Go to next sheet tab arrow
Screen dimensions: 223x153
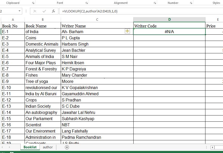pos(9,147)
